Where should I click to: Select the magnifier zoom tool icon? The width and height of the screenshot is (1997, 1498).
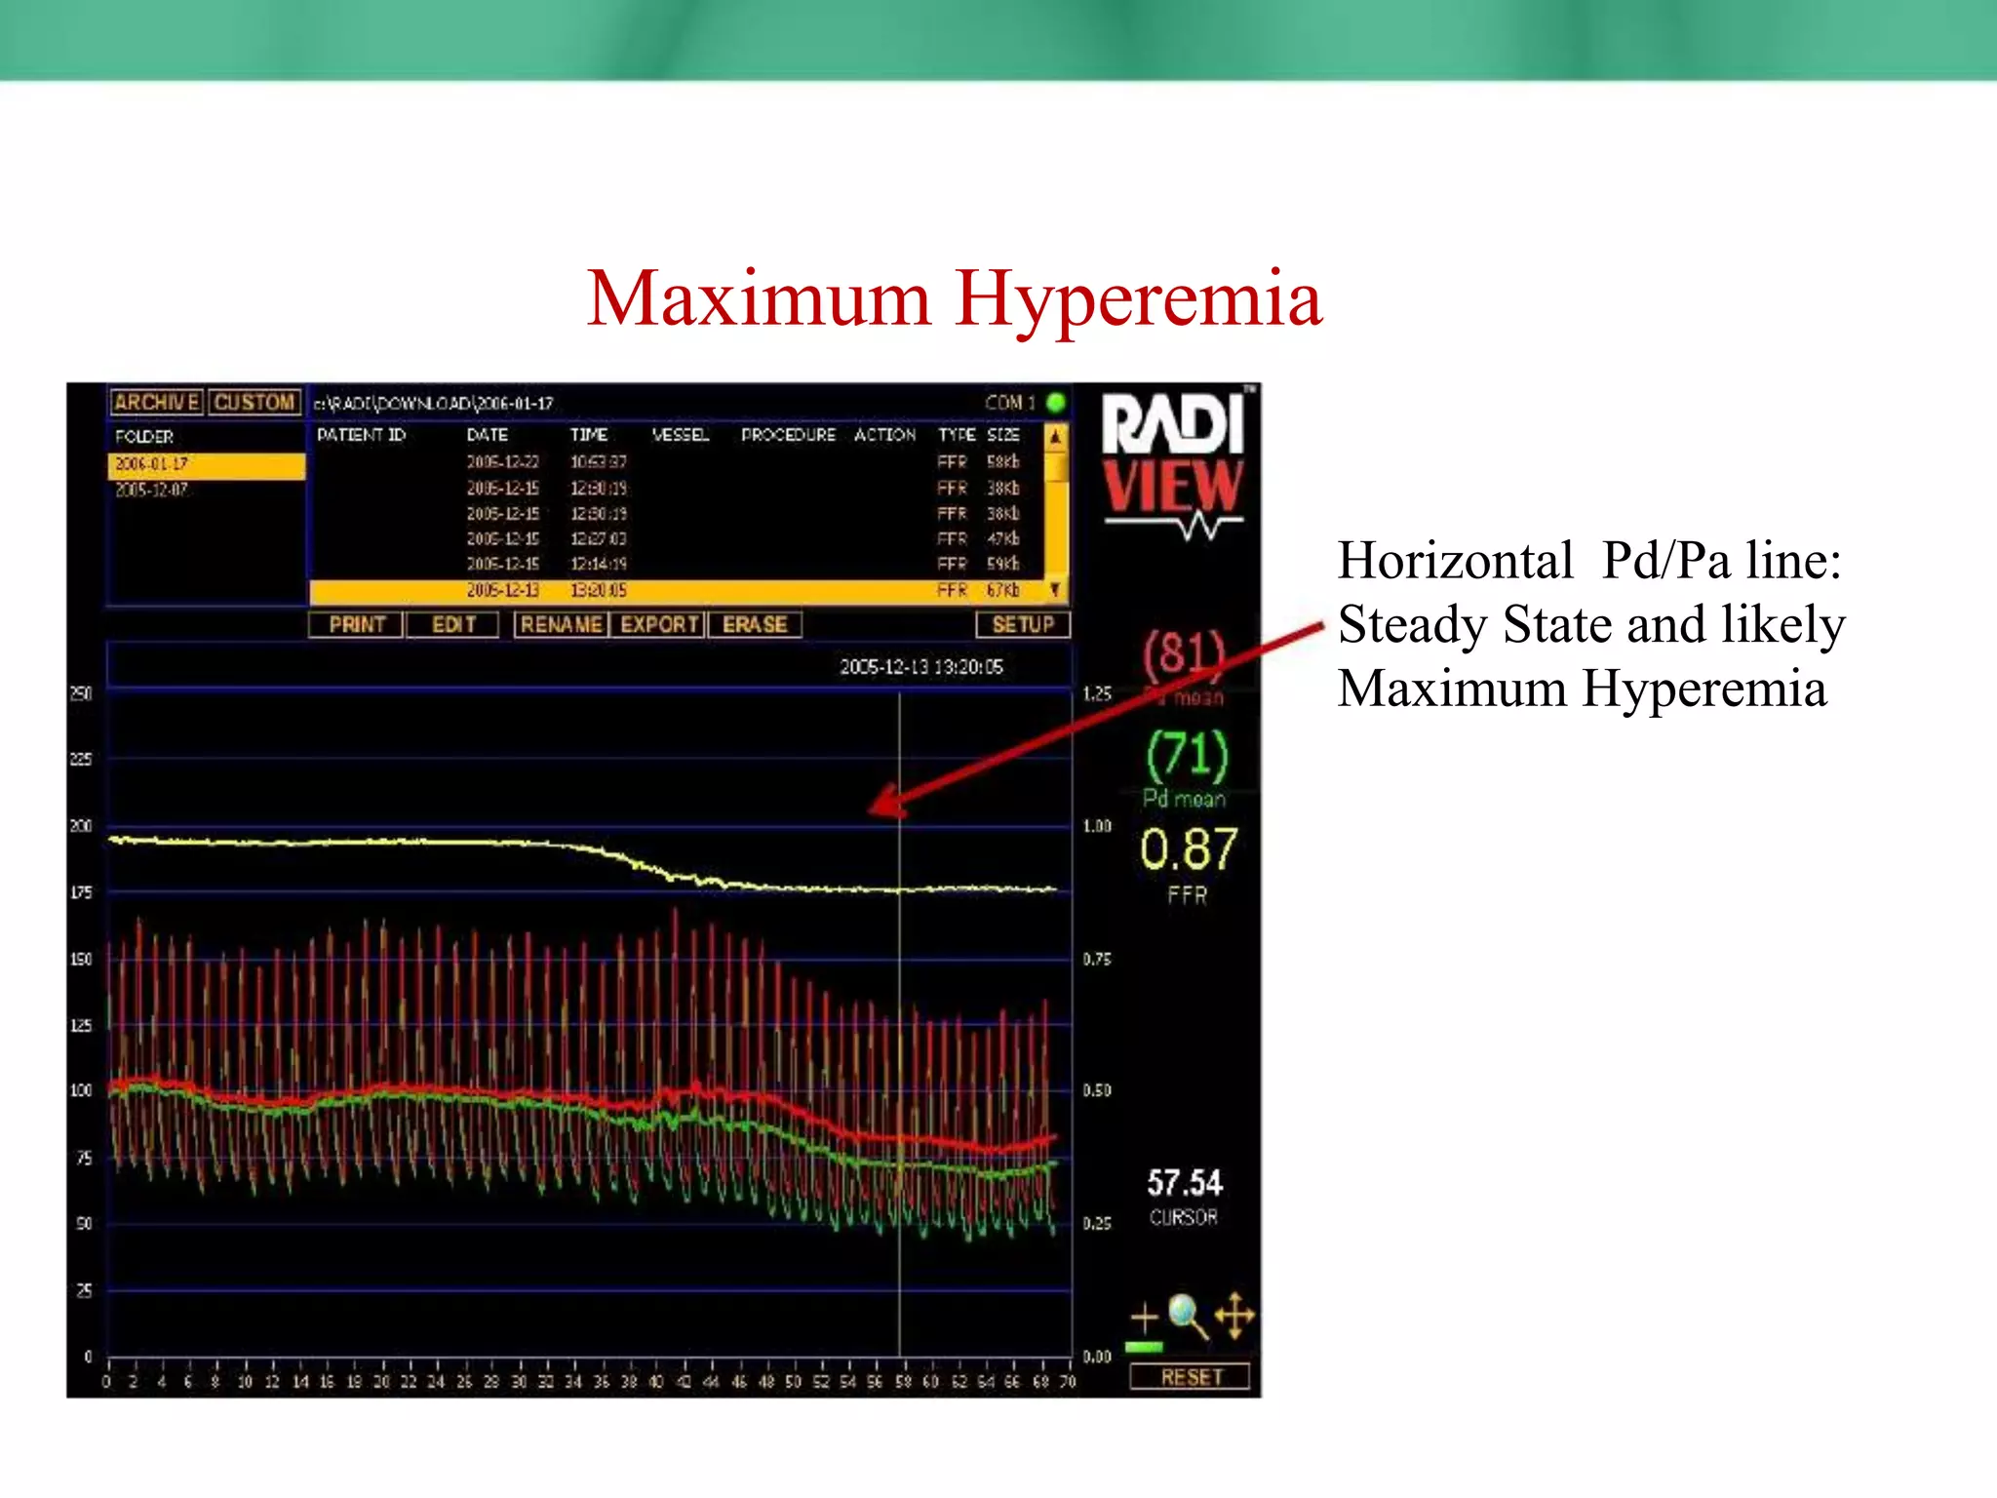pos(1188,1316)
